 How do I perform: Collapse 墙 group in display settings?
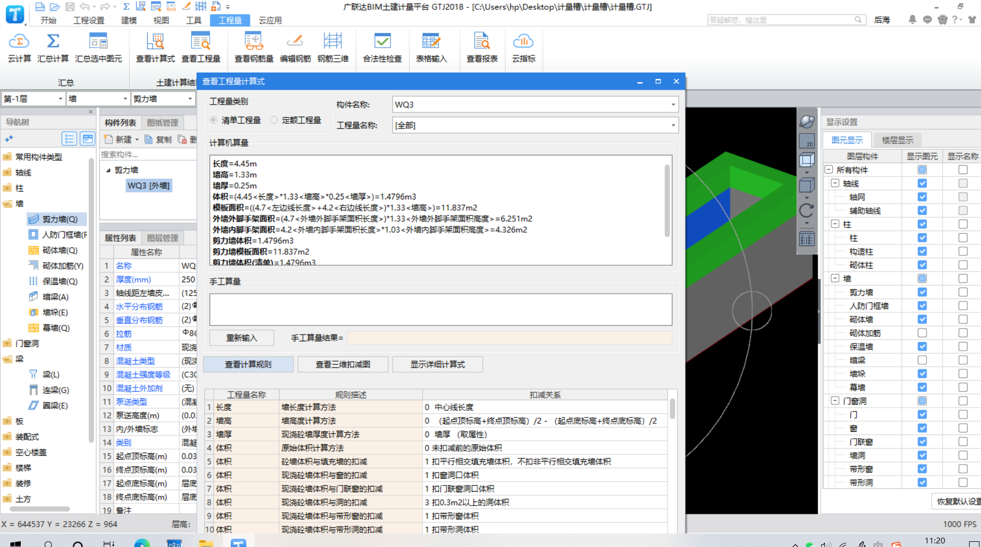(835, 278)
